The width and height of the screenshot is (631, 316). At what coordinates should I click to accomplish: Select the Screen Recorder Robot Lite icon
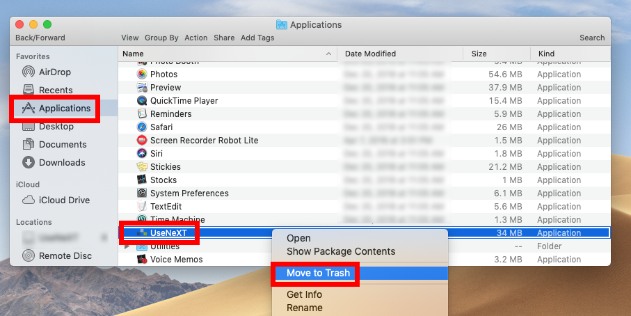click(x=142, y=140)
